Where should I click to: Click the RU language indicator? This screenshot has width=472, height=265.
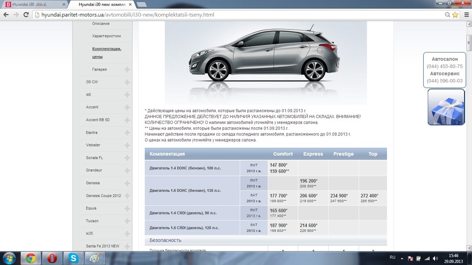click(392, 258)
